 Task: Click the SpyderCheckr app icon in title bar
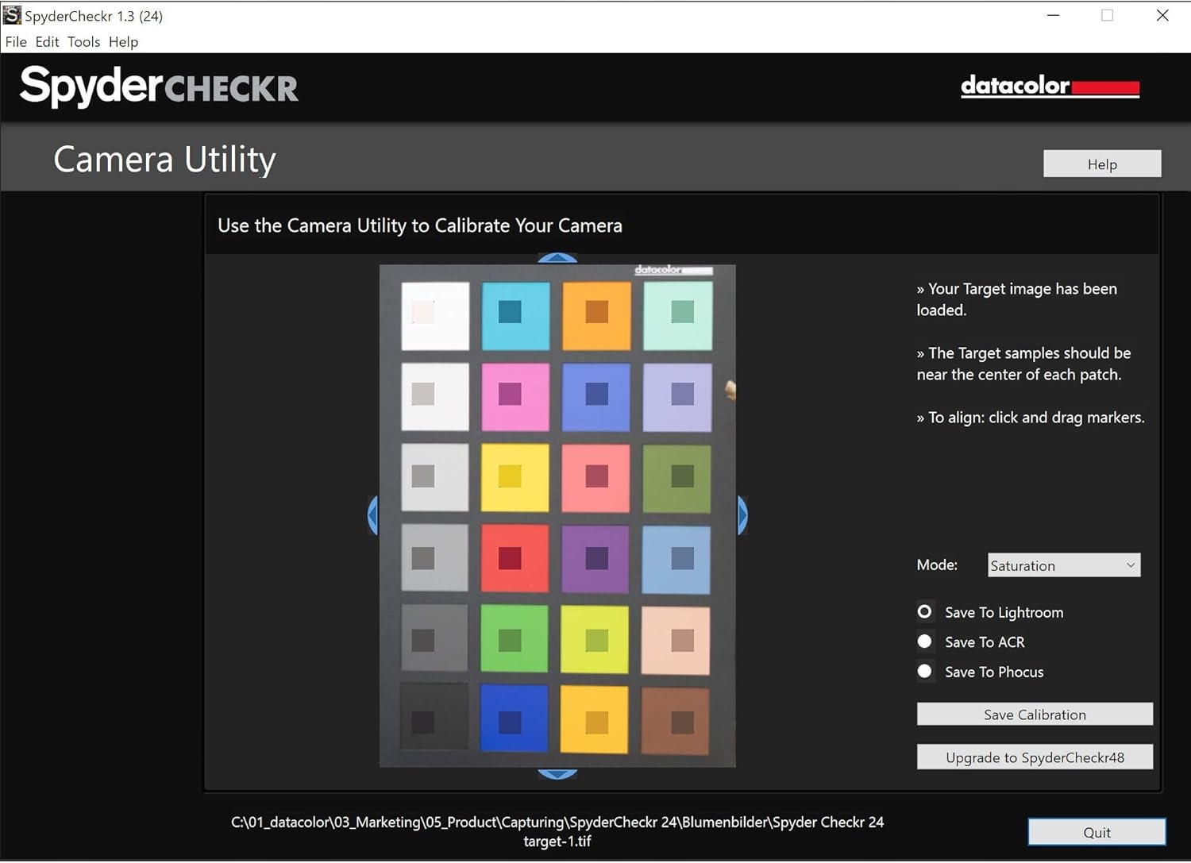tap(12, 15)
